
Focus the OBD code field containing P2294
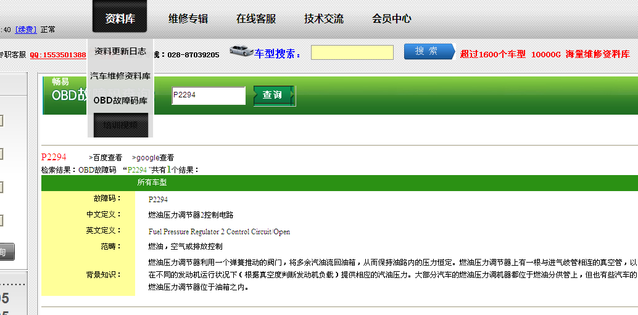point(209,96)
